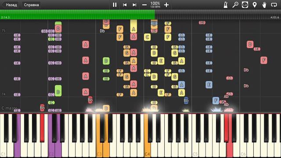Click the large yellow C falling note
This screenshot has width=281, height=158.
[x=147, y=37]
